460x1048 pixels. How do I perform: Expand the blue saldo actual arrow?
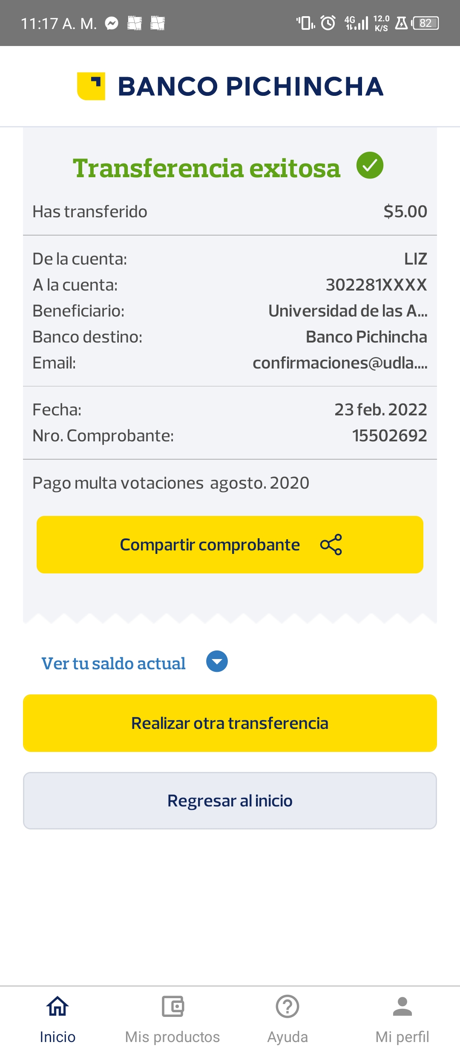pos(217,662)
